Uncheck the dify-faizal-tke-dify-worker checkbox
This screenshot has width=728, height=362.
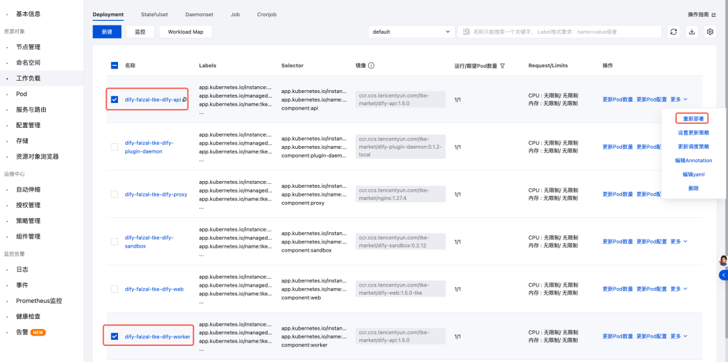(x=115, y=336)
